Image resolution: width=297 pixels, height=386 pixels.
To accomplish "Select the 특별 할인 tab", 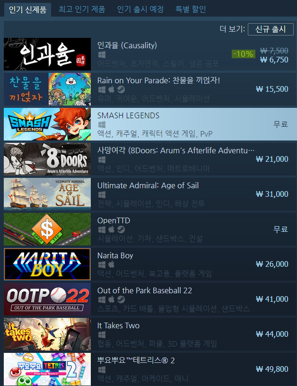I will 191,9.
